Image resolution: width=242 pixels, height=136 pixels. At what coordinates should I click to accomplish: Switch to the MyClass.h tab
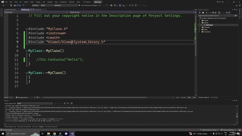click(x=39, y=9)
